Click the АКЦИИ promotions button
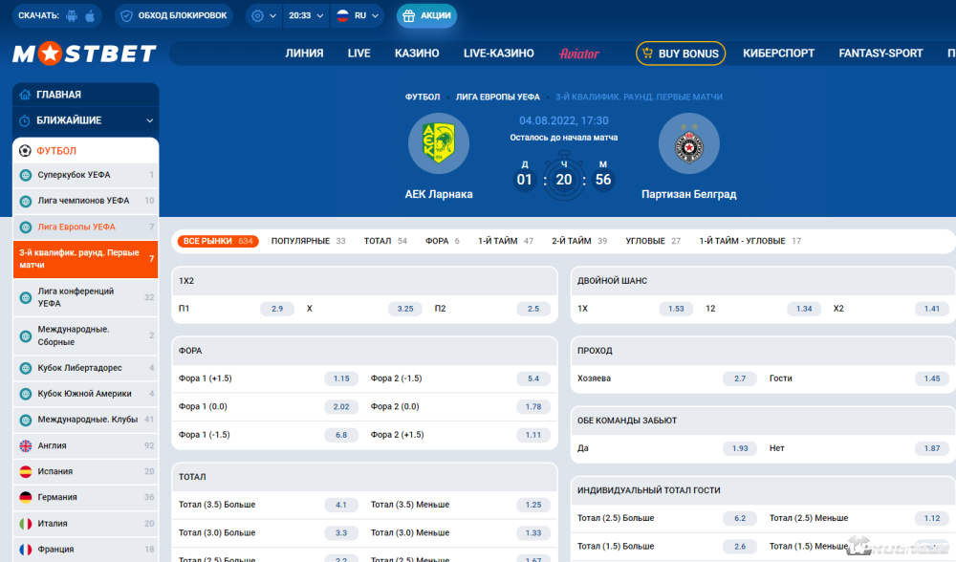956x562 pixels. [x=426, y=16]
